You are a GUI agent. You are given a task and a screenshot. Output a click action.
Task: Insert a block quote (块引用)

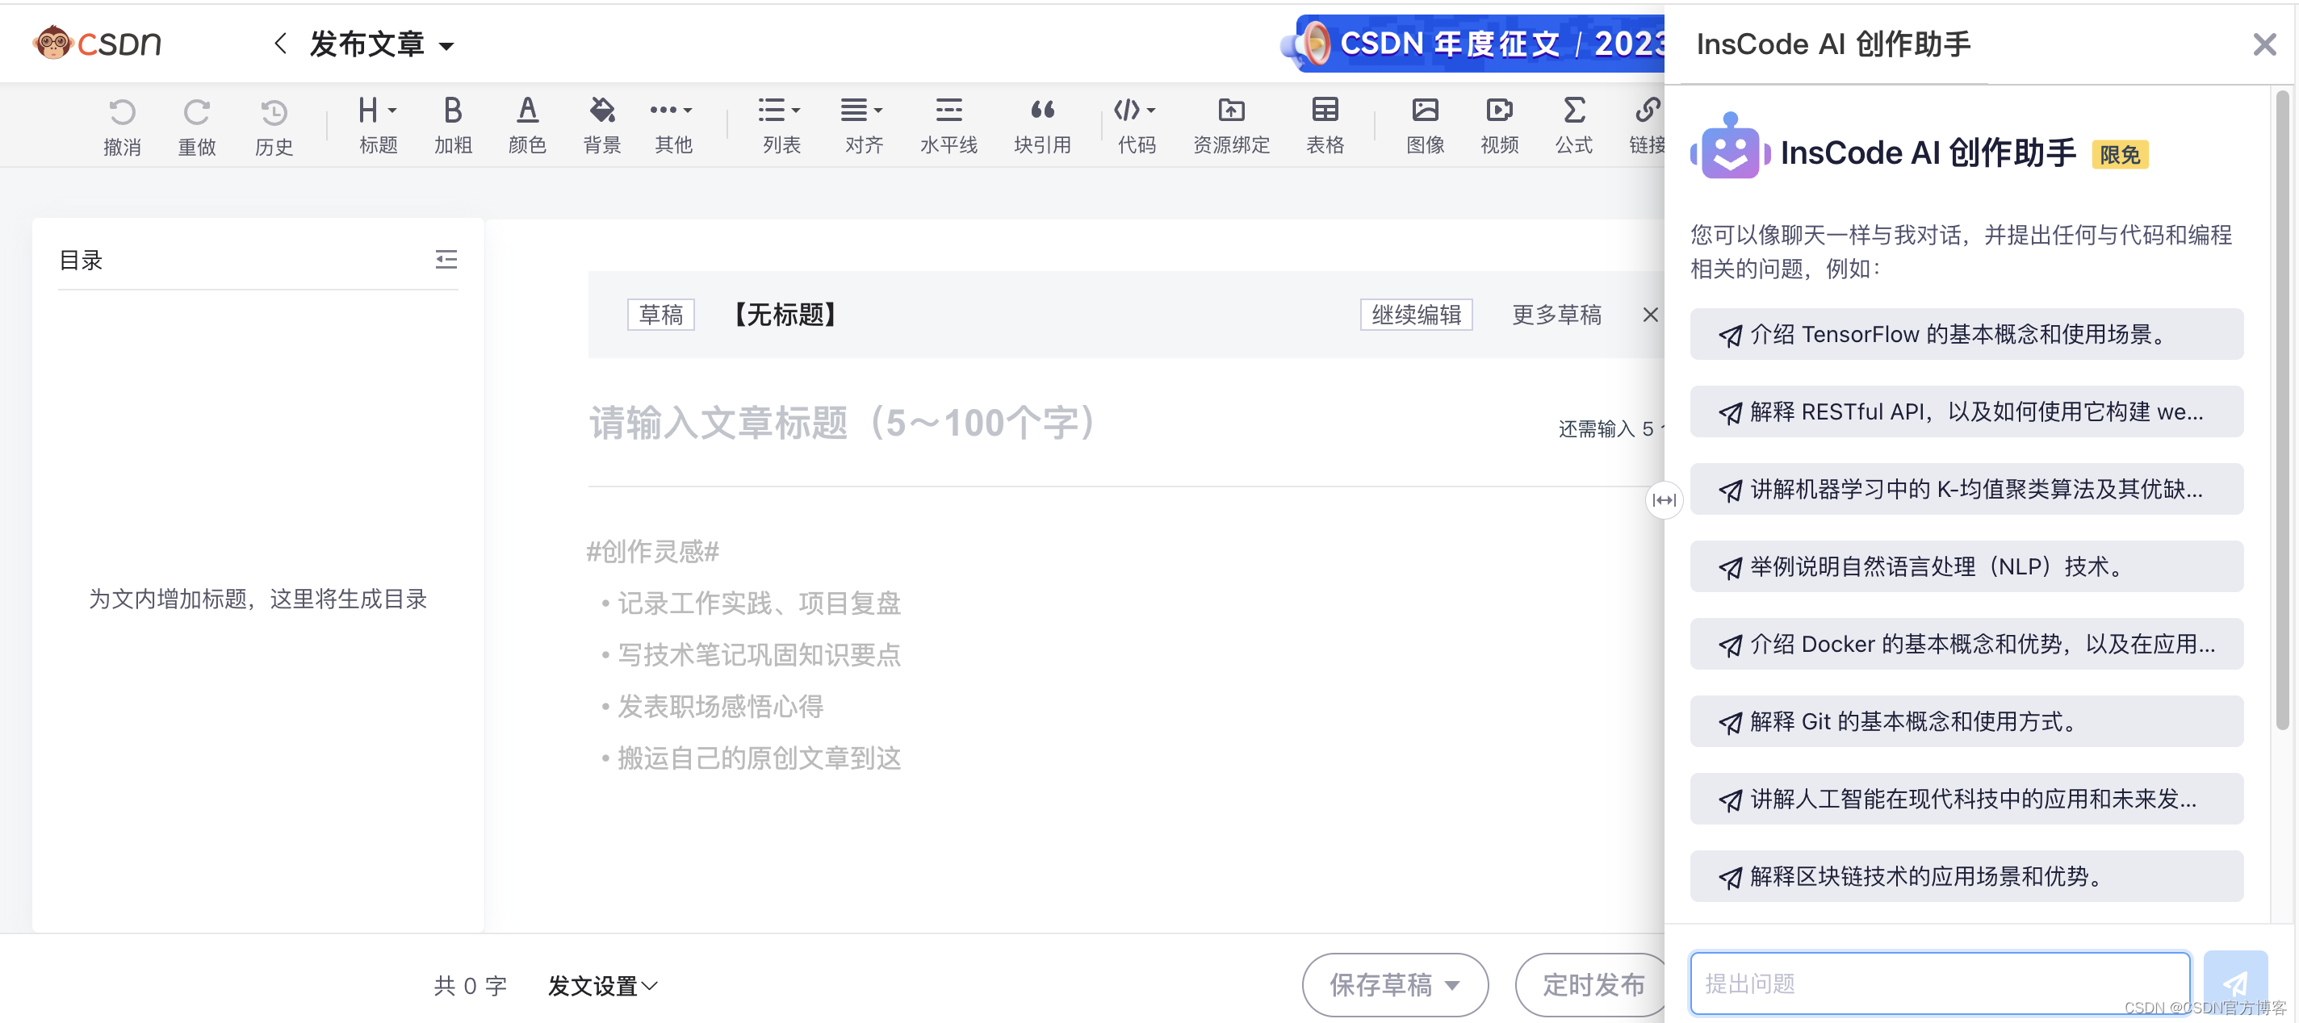[x=1041, y=111]
